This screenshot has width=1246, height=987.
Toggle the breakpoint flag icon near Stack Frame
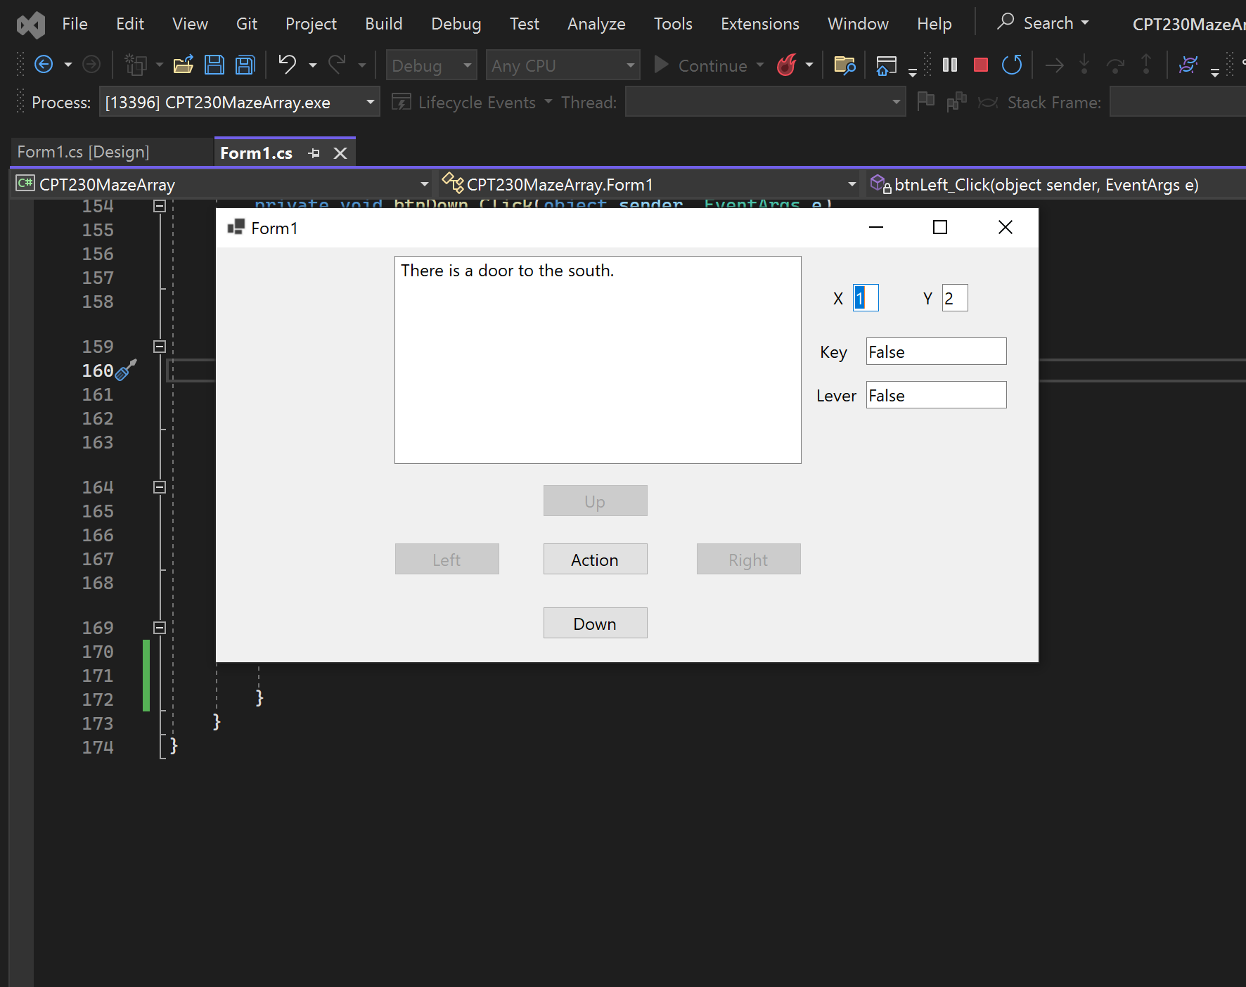(926, 101)
